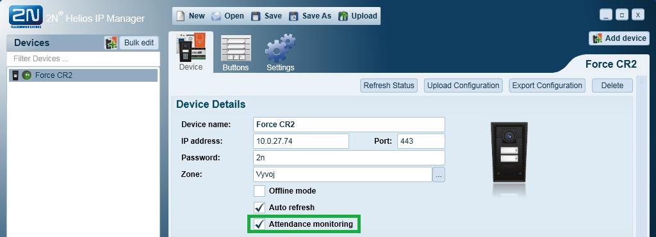
Task: Edit the Device name field
Action: (x=349, y=125)
